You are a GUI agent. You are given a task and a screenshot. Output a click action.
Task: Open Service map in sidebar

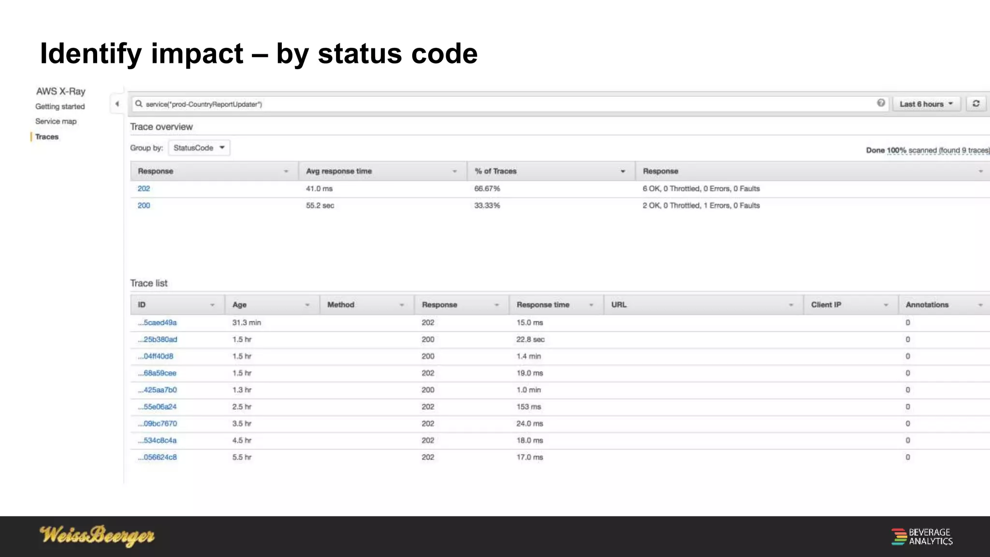click(x=56, y=121)
